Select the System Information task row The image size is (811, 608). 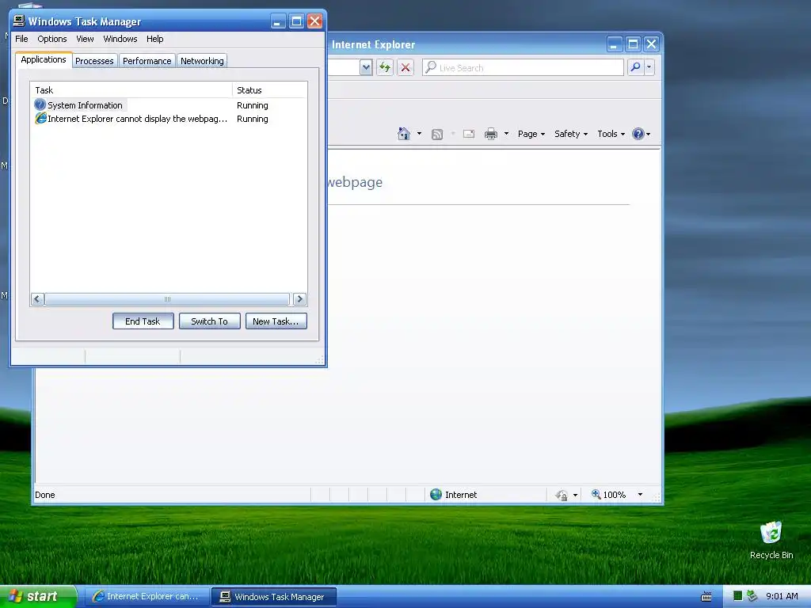pyautogui.click(x=169, y=105)
